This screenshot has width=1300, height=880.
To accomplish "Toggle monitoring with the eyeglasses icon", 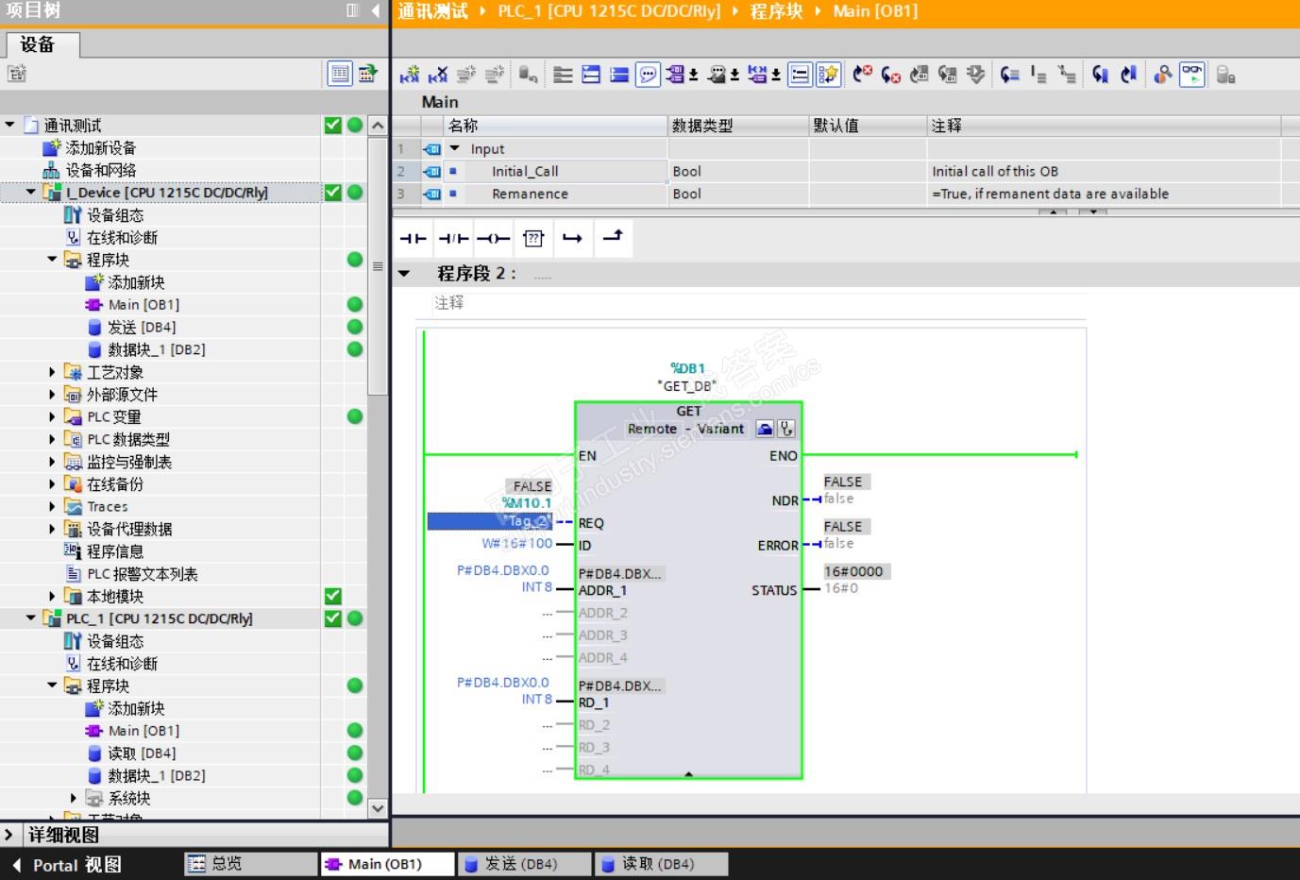I will [1192, 75].
